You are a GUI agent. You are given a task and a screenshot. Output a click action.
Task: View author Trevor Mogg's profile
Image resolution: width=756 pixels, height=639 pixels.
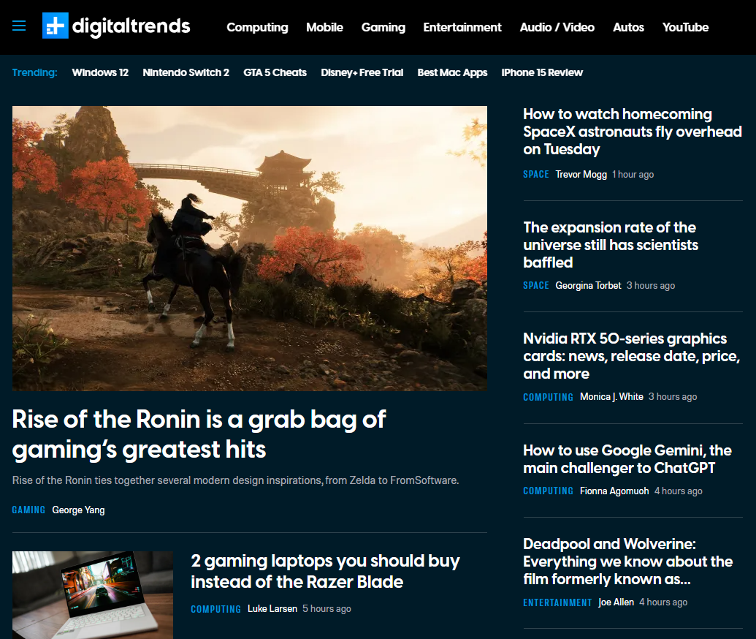coord(581,174)
